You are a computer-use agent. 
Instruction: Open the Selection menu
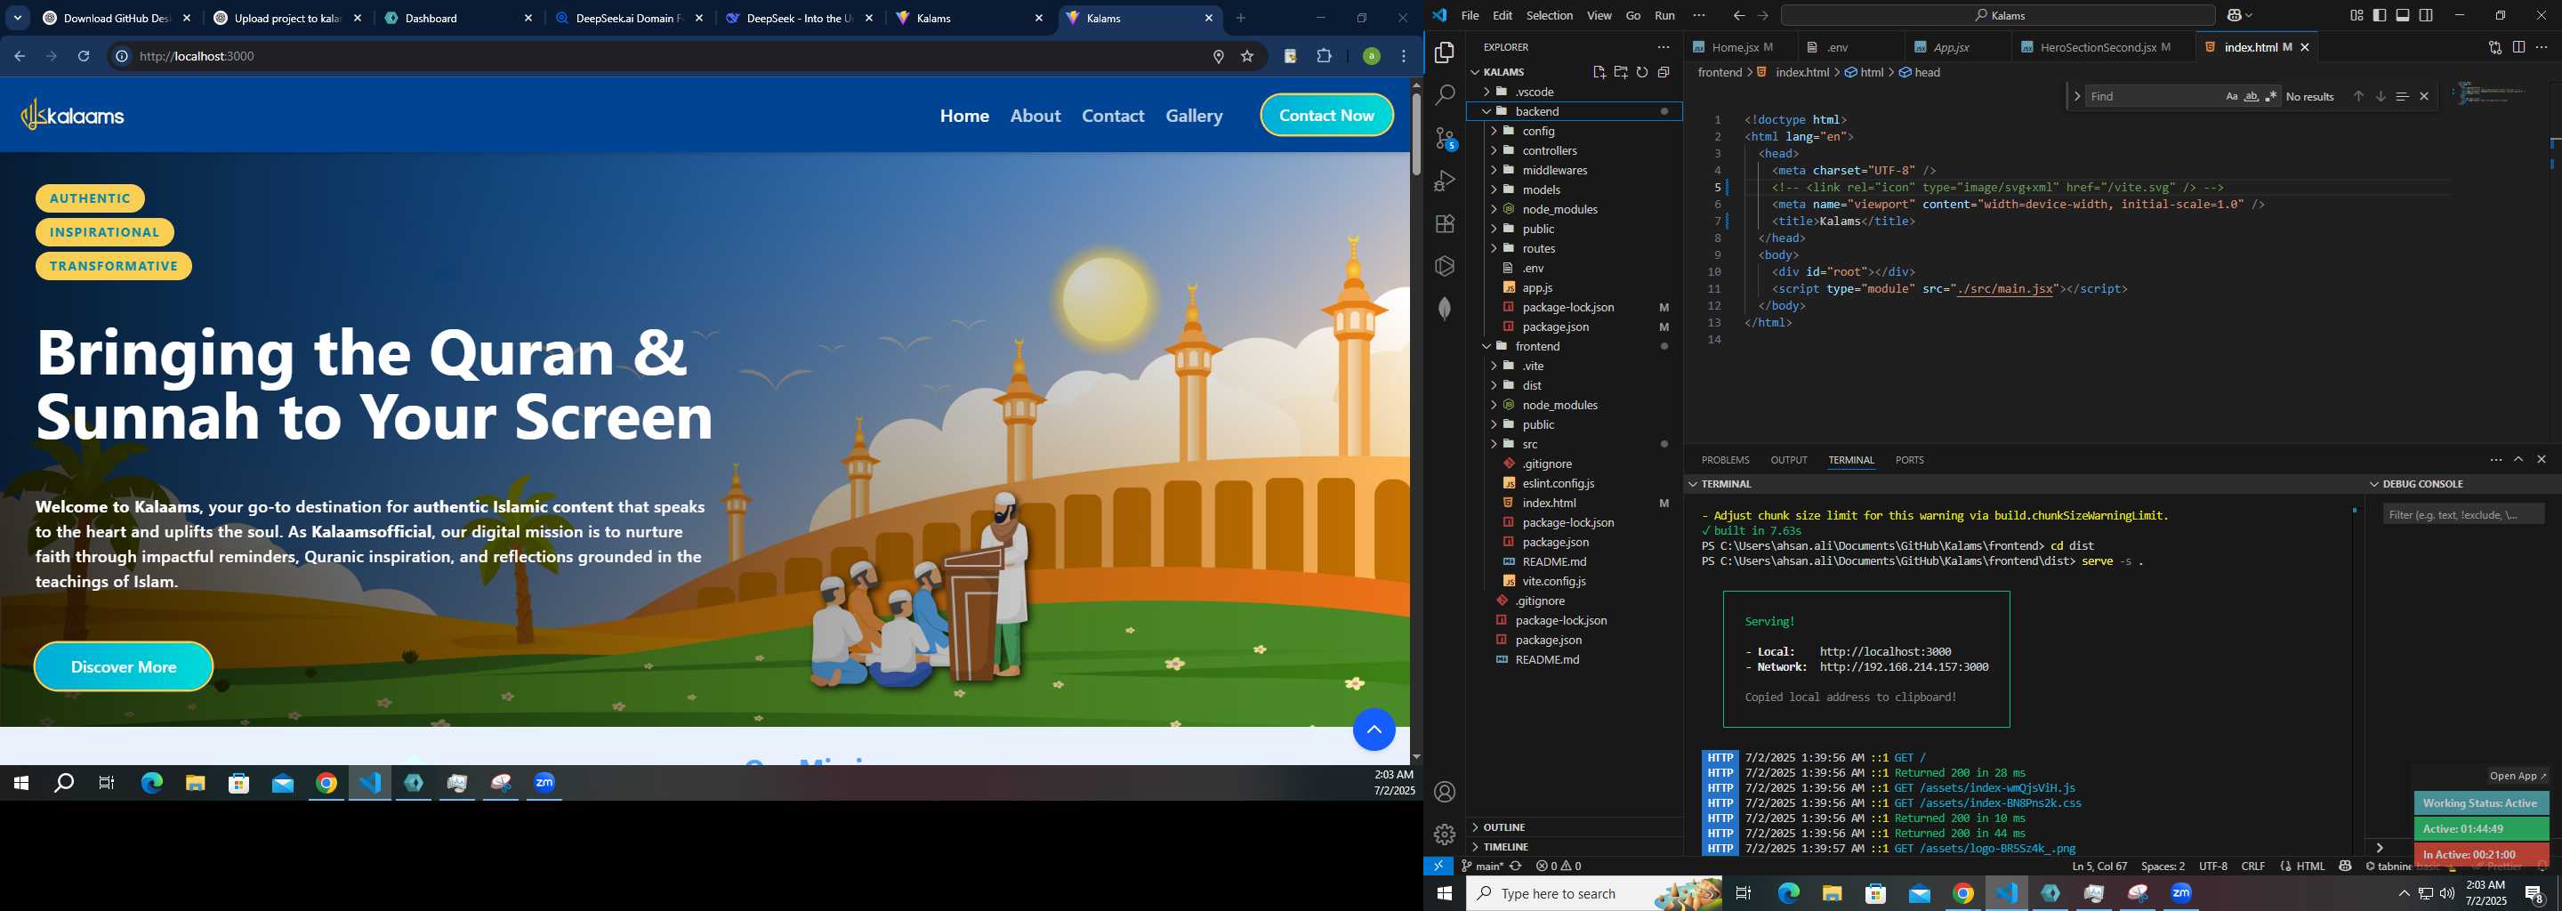pyautogui.click(x=1550, y=16)
